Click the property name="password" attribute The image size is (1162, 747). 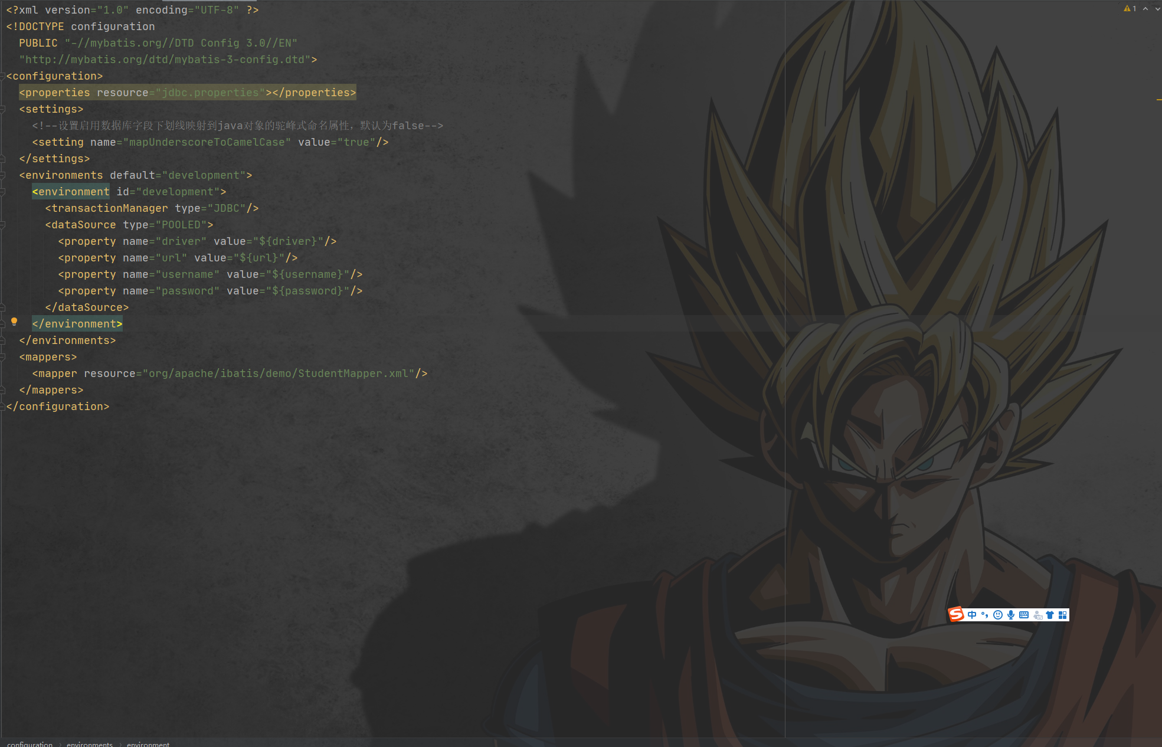[171, 291]
